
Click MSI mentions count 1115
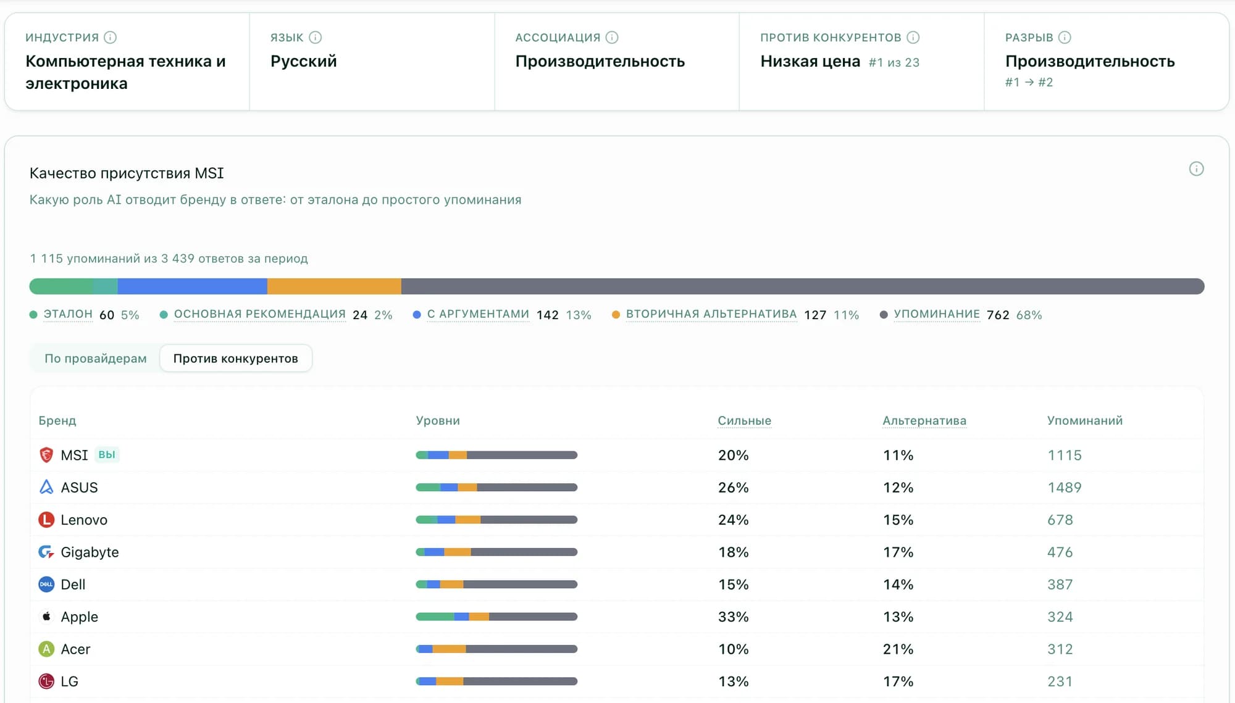(1065, 455)
